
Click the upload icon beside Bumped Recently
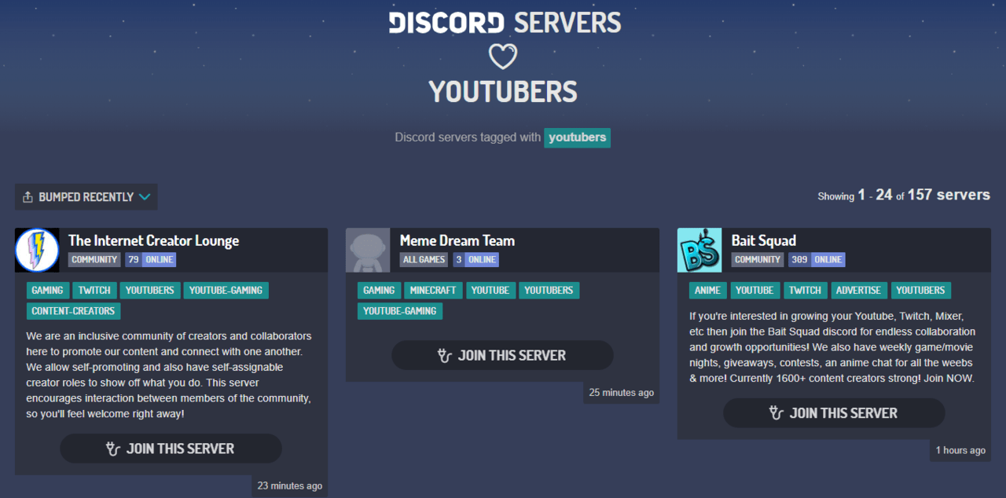28,197
